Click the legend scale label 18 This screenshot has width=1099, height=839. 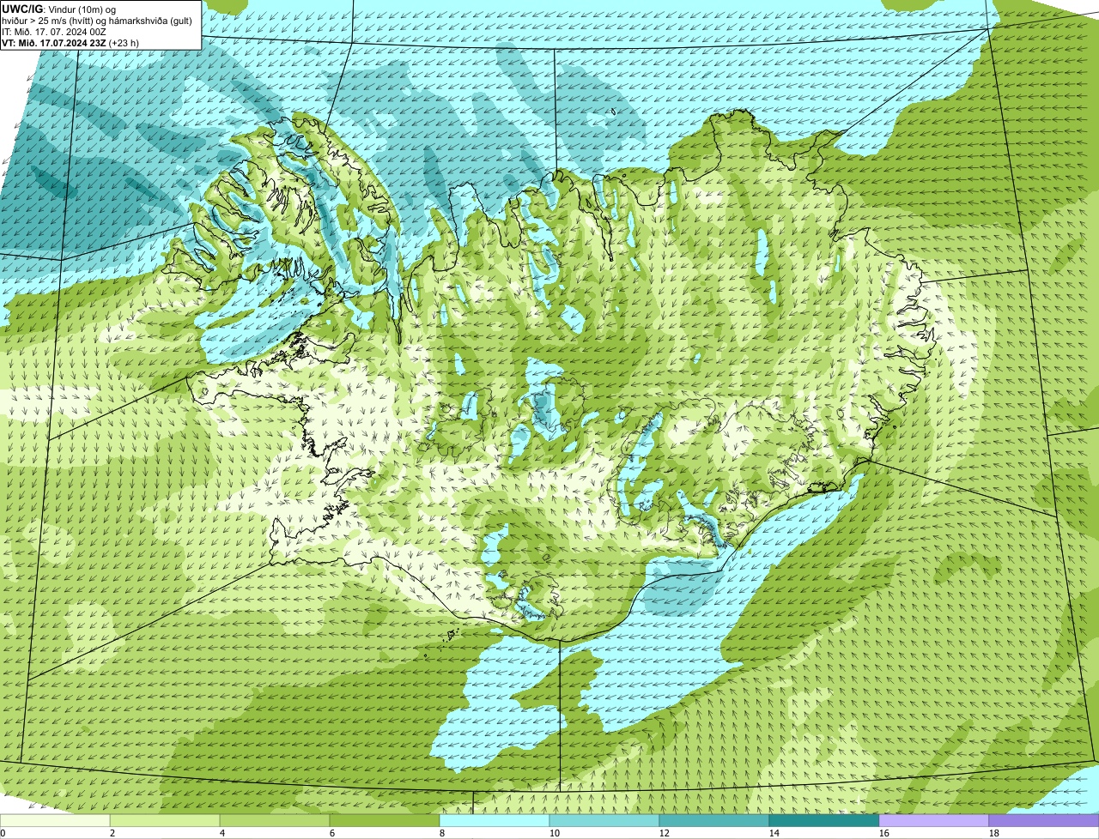994,833
